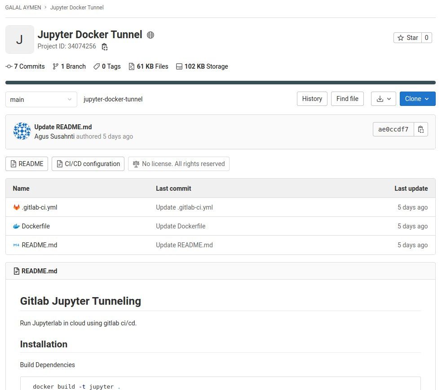
Task: Copy the project ID with clipboard icon
Action: tap(105, 47)
